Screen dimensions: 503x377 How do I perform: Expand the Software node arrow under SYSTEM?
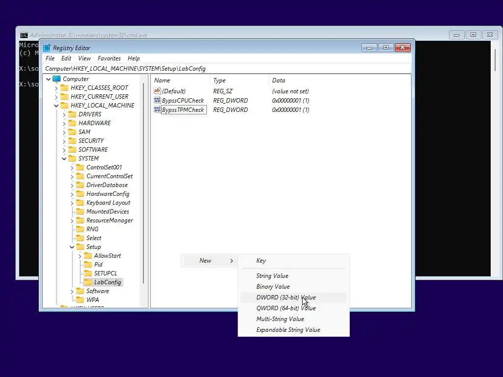click(x=72, y=292)
